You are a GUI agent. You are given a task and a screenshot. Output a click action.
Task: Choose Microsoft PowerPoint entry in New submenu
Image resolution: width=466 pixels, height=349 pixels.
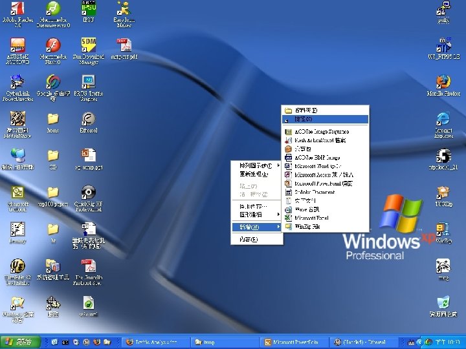click(x=325, y=183)
